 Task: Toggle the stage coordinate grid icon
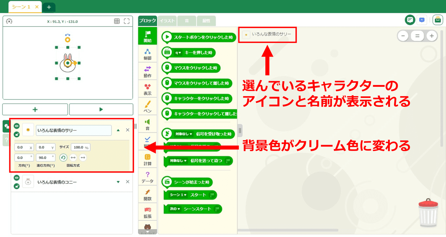point(117,22)
